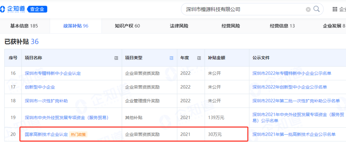Open the 经营信息 tab
The image size is (346, 142).
282,26
